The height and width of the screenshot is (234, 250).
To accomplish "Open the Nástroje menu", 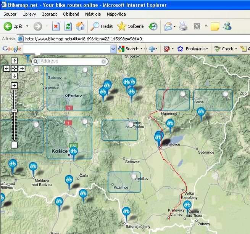I will (x=93, y=14).
